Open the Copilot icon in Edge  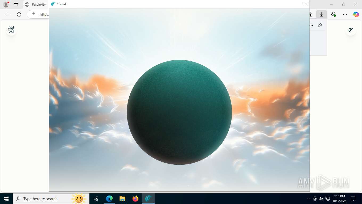click(356, 14)
